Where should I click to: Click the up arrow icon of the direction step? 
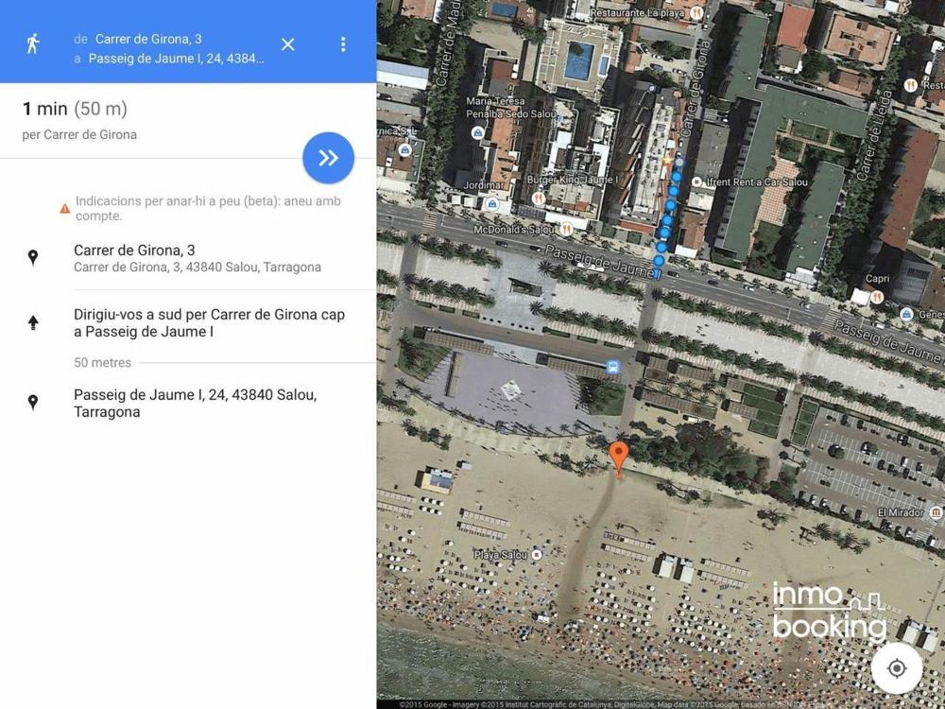click(x=33, y=322)
